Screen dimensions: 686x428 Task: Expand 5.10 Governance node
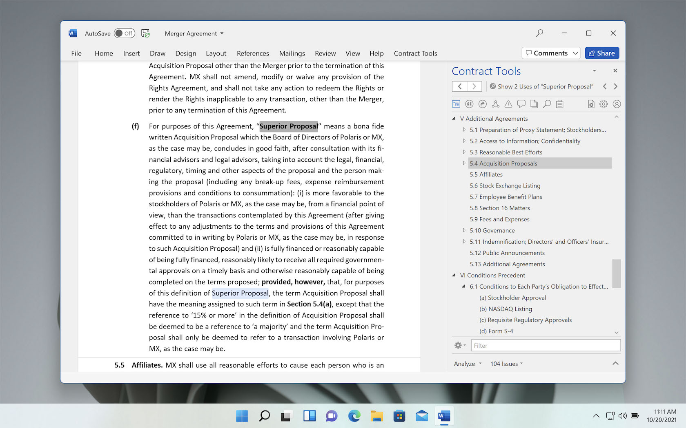click(x=464, y=230)
